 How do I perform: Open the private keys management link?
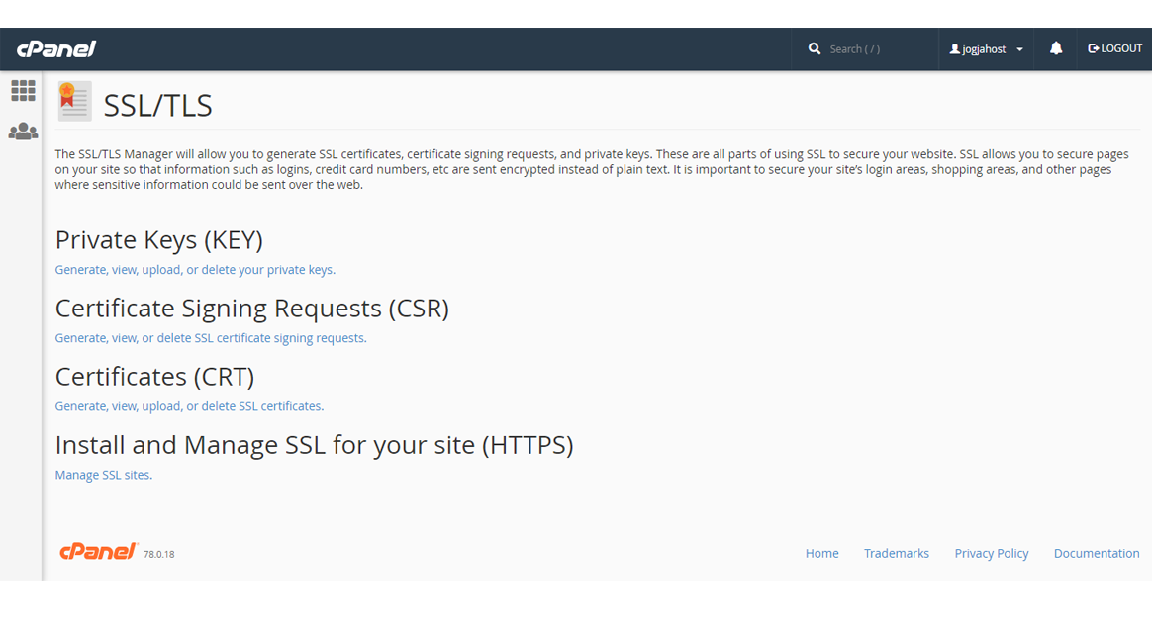coord(194,270)
